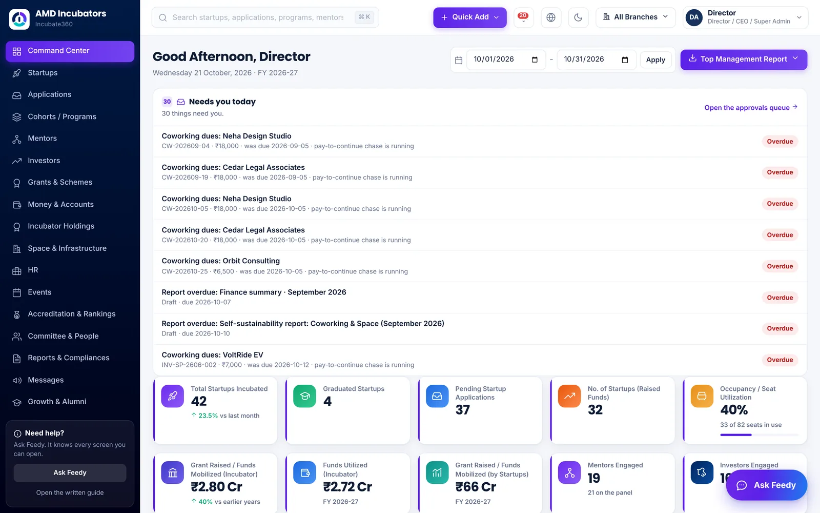Open Report overdue: Finance summary row
The image size is (820, 513).
pyautogui.click(x=480, y=298)
